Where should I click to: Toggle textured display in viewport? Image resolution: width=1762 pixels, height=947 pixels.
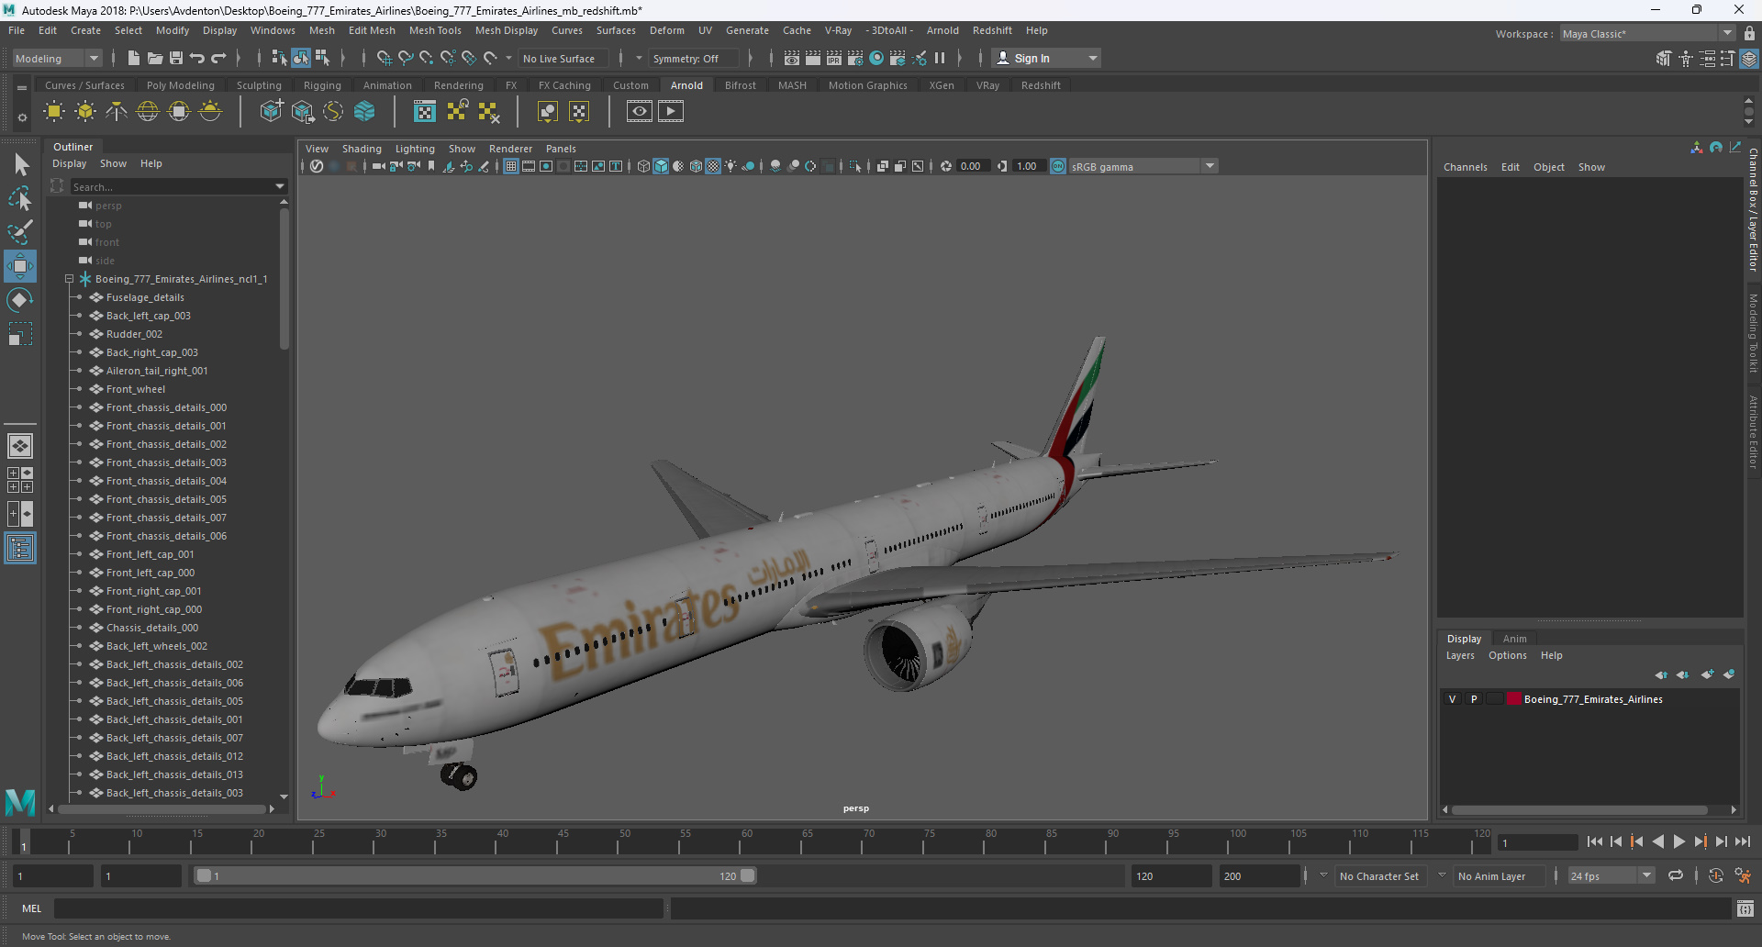tap(713, 166)
